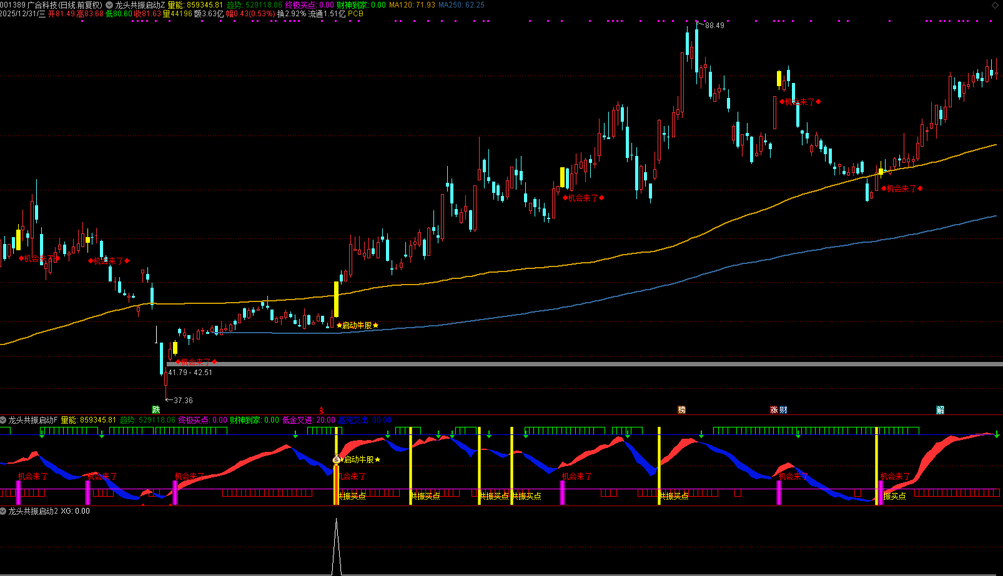Click the PCB sector label
The image size is (1003, 576).
click(x=355, y=14)
